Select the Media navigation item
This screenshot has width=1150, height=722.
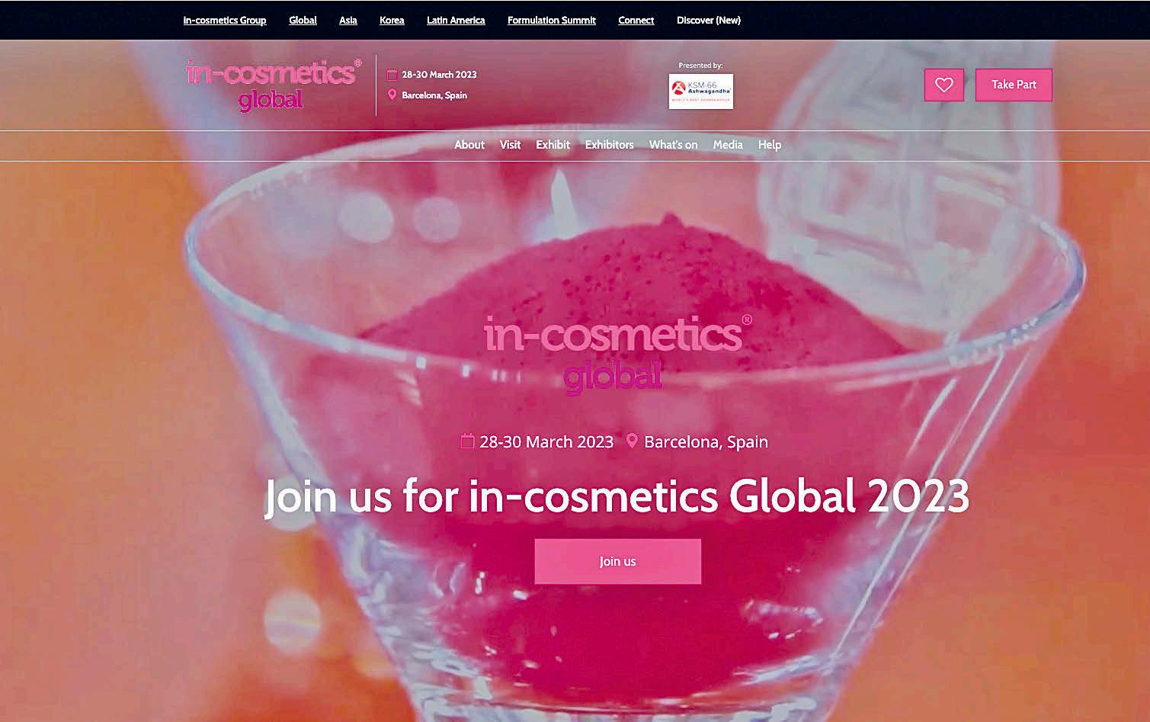click(x=728, y=145)
